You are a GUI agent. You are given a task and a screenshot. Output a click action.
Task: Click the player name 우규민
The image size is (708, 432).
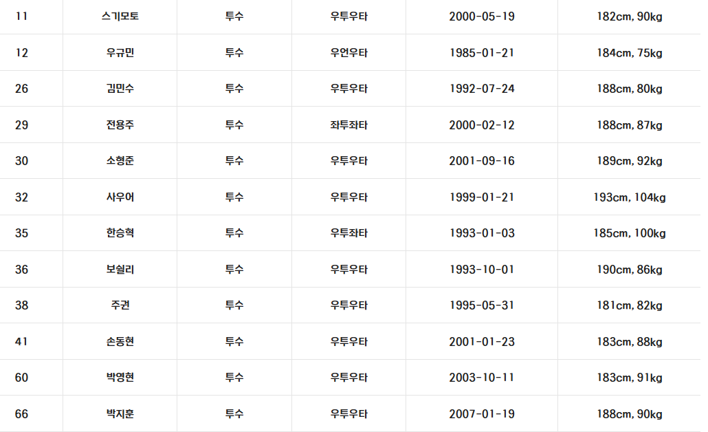click(x=120, y=53)
